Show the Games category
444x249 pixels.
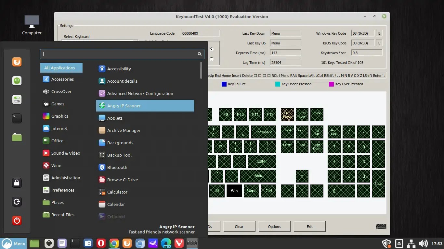coord(61,104)
